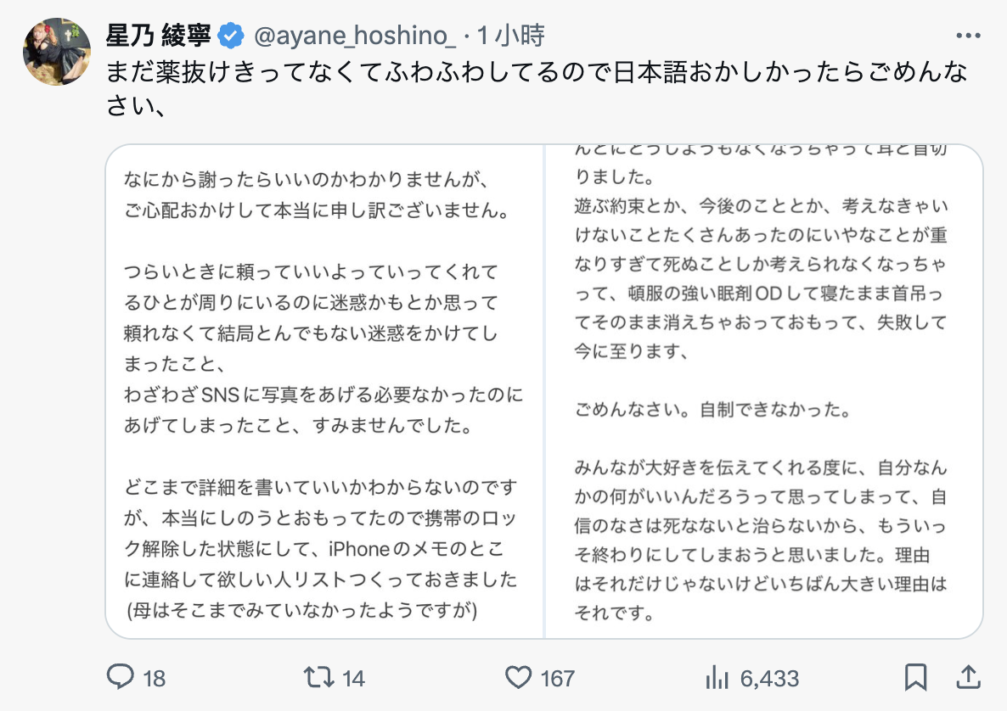1007x711 pixels.
Task: Open the view analytics bar chart icon
Action: tap(718, 677)
